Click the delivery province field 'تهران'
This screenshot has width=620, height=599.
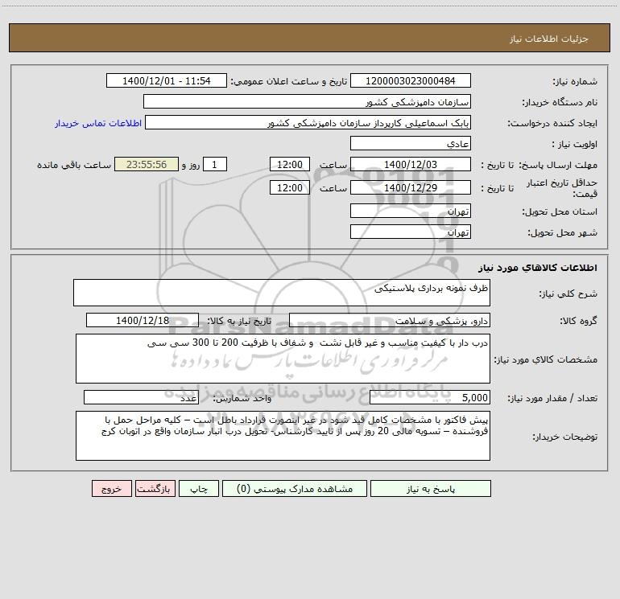411,211
